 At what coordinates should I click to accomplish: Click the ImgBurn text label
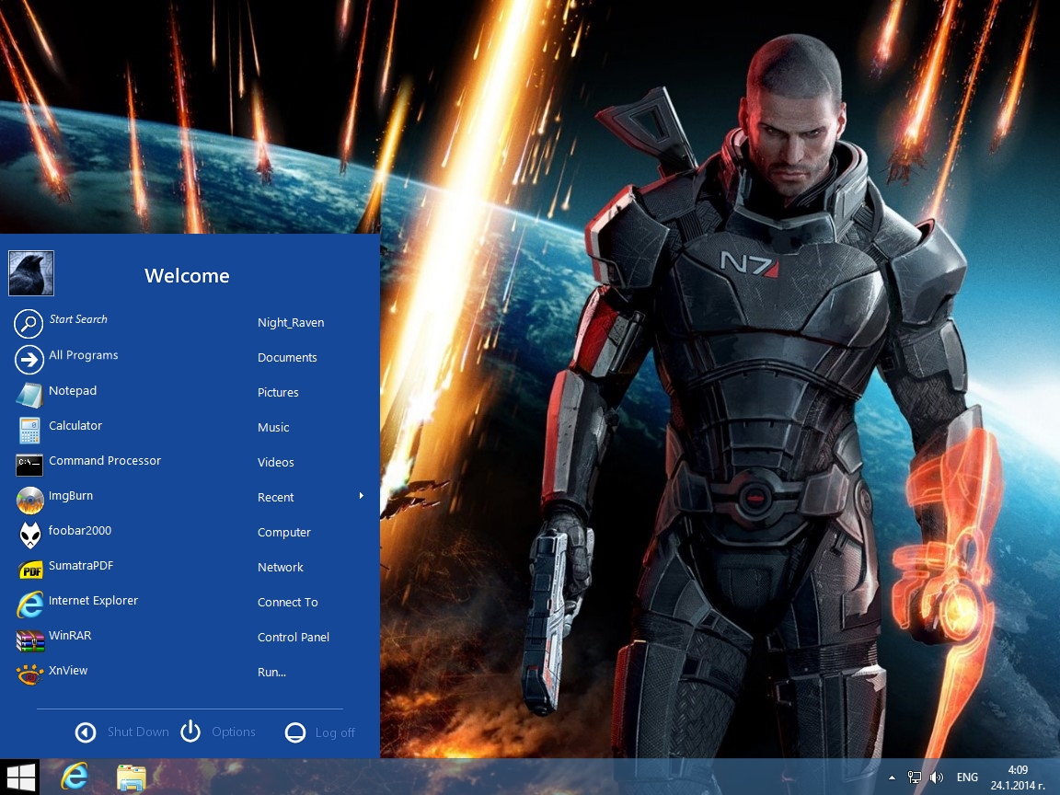(70, 496)
